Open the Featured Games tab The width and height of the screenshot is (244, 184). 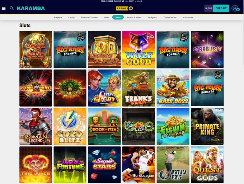pyautogui.click(x=89, y=18)
